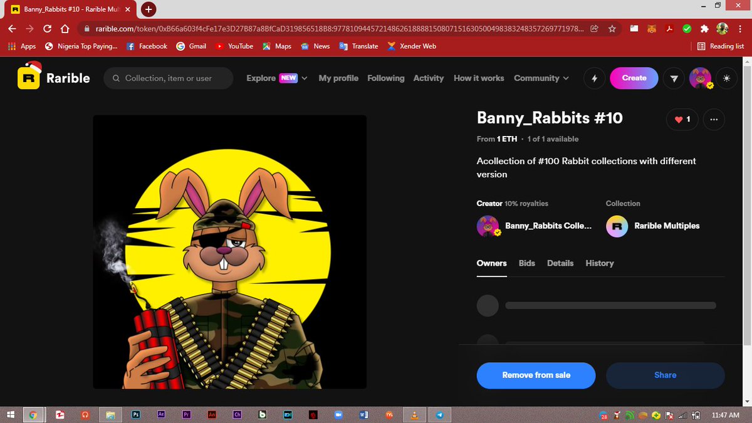Open the Extensions puzzle icon

pos(704,29)
